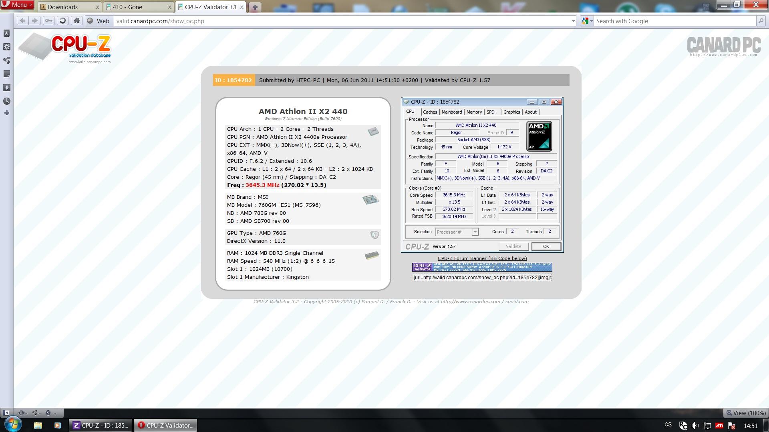Viewport: 769px width, 432px height.
Task: Click the OK button in CPU-Z
Action: coord(546,246)
